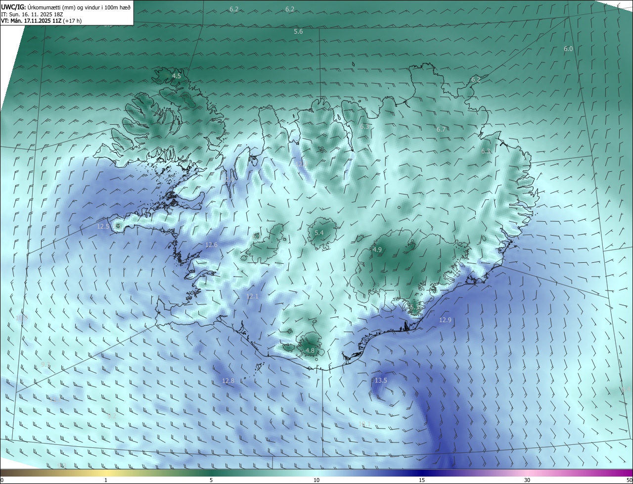Screen dimensions: 633x484
Task: Click the 12.5 value on the map
Action: (103, 226)
